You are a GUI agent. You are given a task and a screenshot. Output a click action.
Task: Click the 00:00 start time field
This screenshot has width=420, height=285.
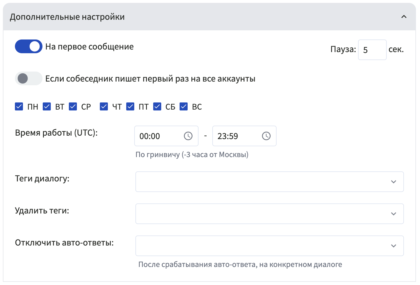point(158,136)
